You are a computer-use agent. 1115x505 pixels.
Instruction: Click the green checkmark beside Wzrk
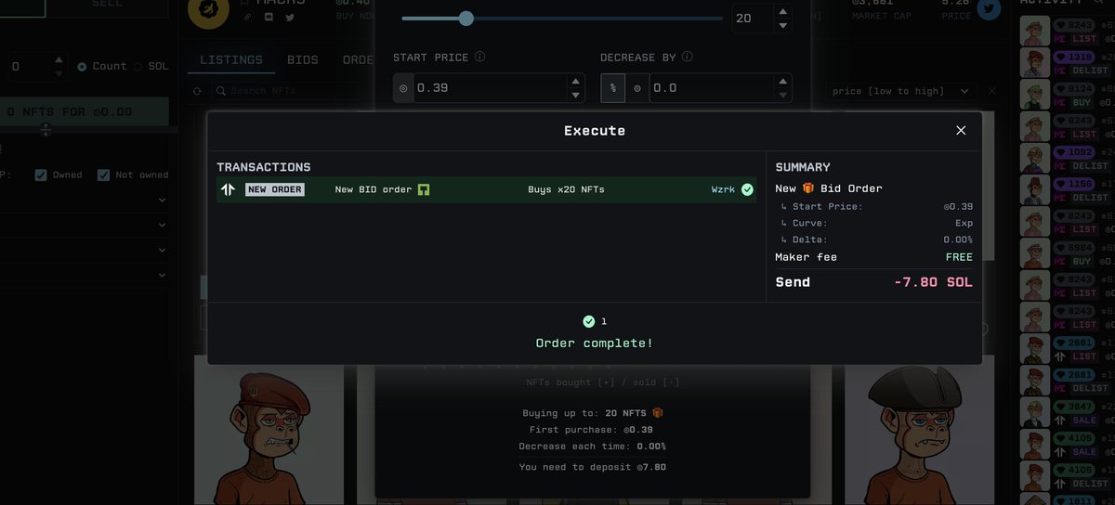(x=747, y=189)
